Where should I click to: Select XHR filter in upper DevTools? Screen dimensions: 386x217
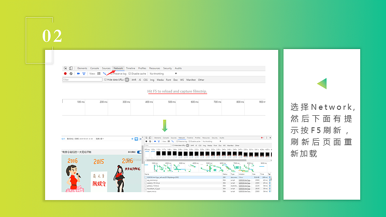pos(133,80)
